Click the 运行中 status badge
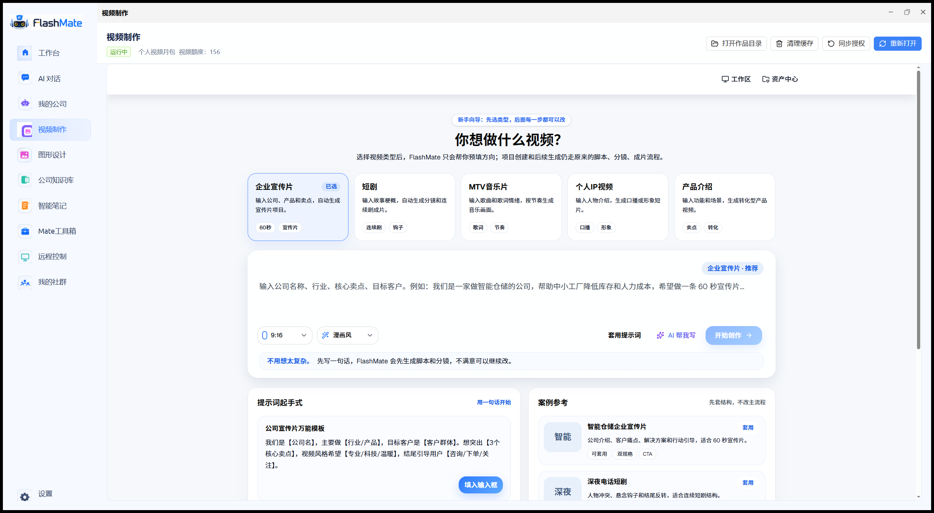 [x=119, y=52]
